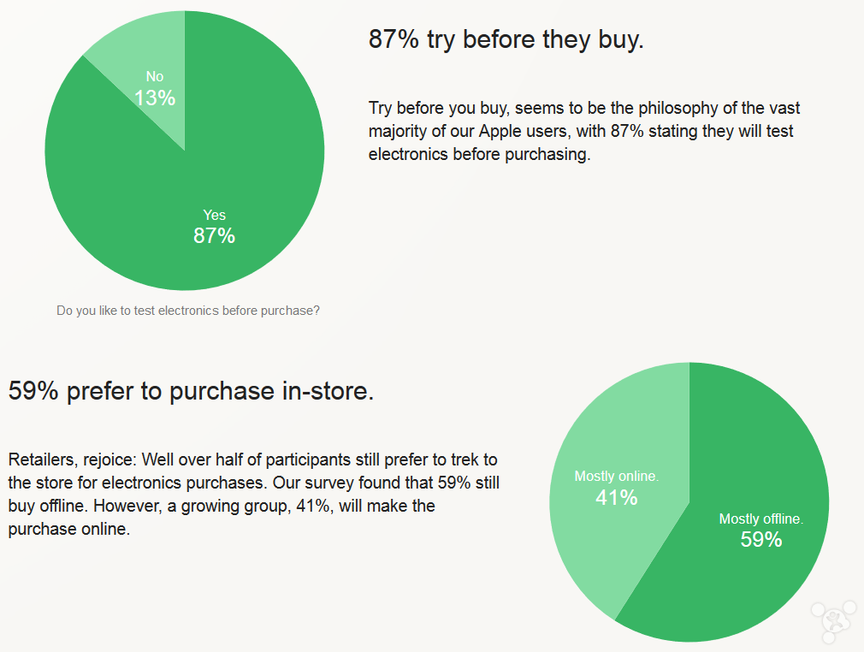Click the "Mostly online." label text
Viewport: 864px width, 652px height.
[x=616, y=476]
